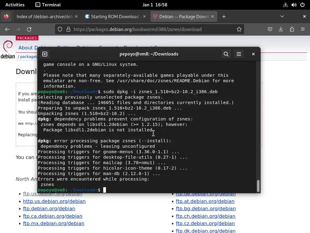Click the pepoyo@vm8: ~/Downloads terminal title
The image size is (310, 233).
[x=149, y=54]
